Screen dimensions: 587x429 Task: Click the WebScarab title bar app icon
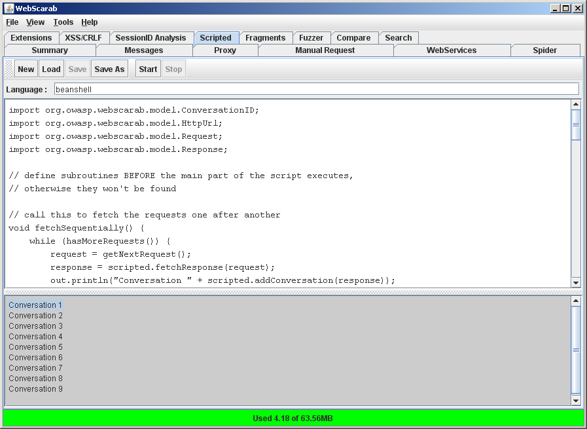click(9, 8)
